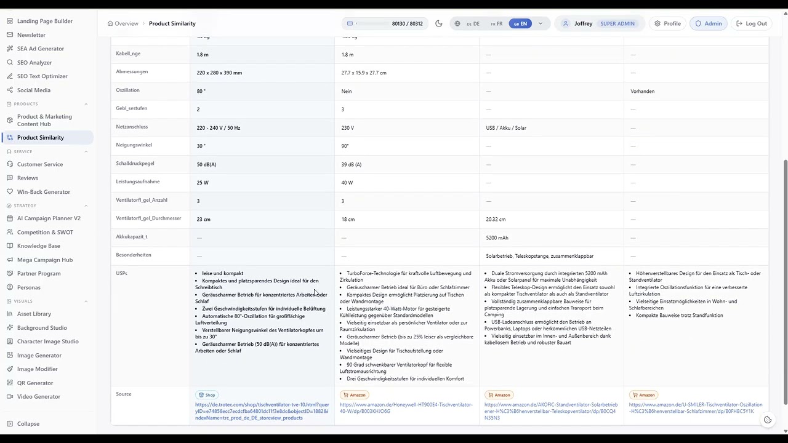Open Image Modifier
The width and height of the screenshot is (788, 443).
38,369
